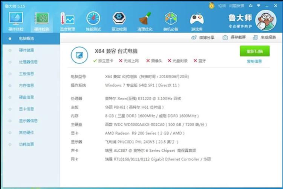Click the ALC887 sound card value
Viewport: 283px width, 189px height.
point(150,150)
